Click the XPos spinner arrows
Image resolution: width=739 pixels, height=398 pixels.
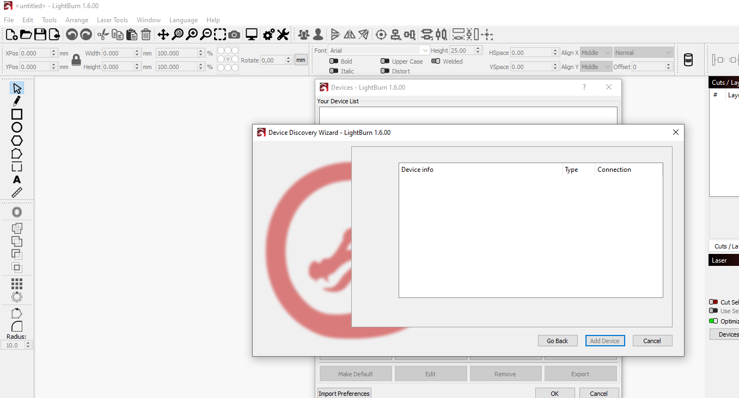(53, 53)
